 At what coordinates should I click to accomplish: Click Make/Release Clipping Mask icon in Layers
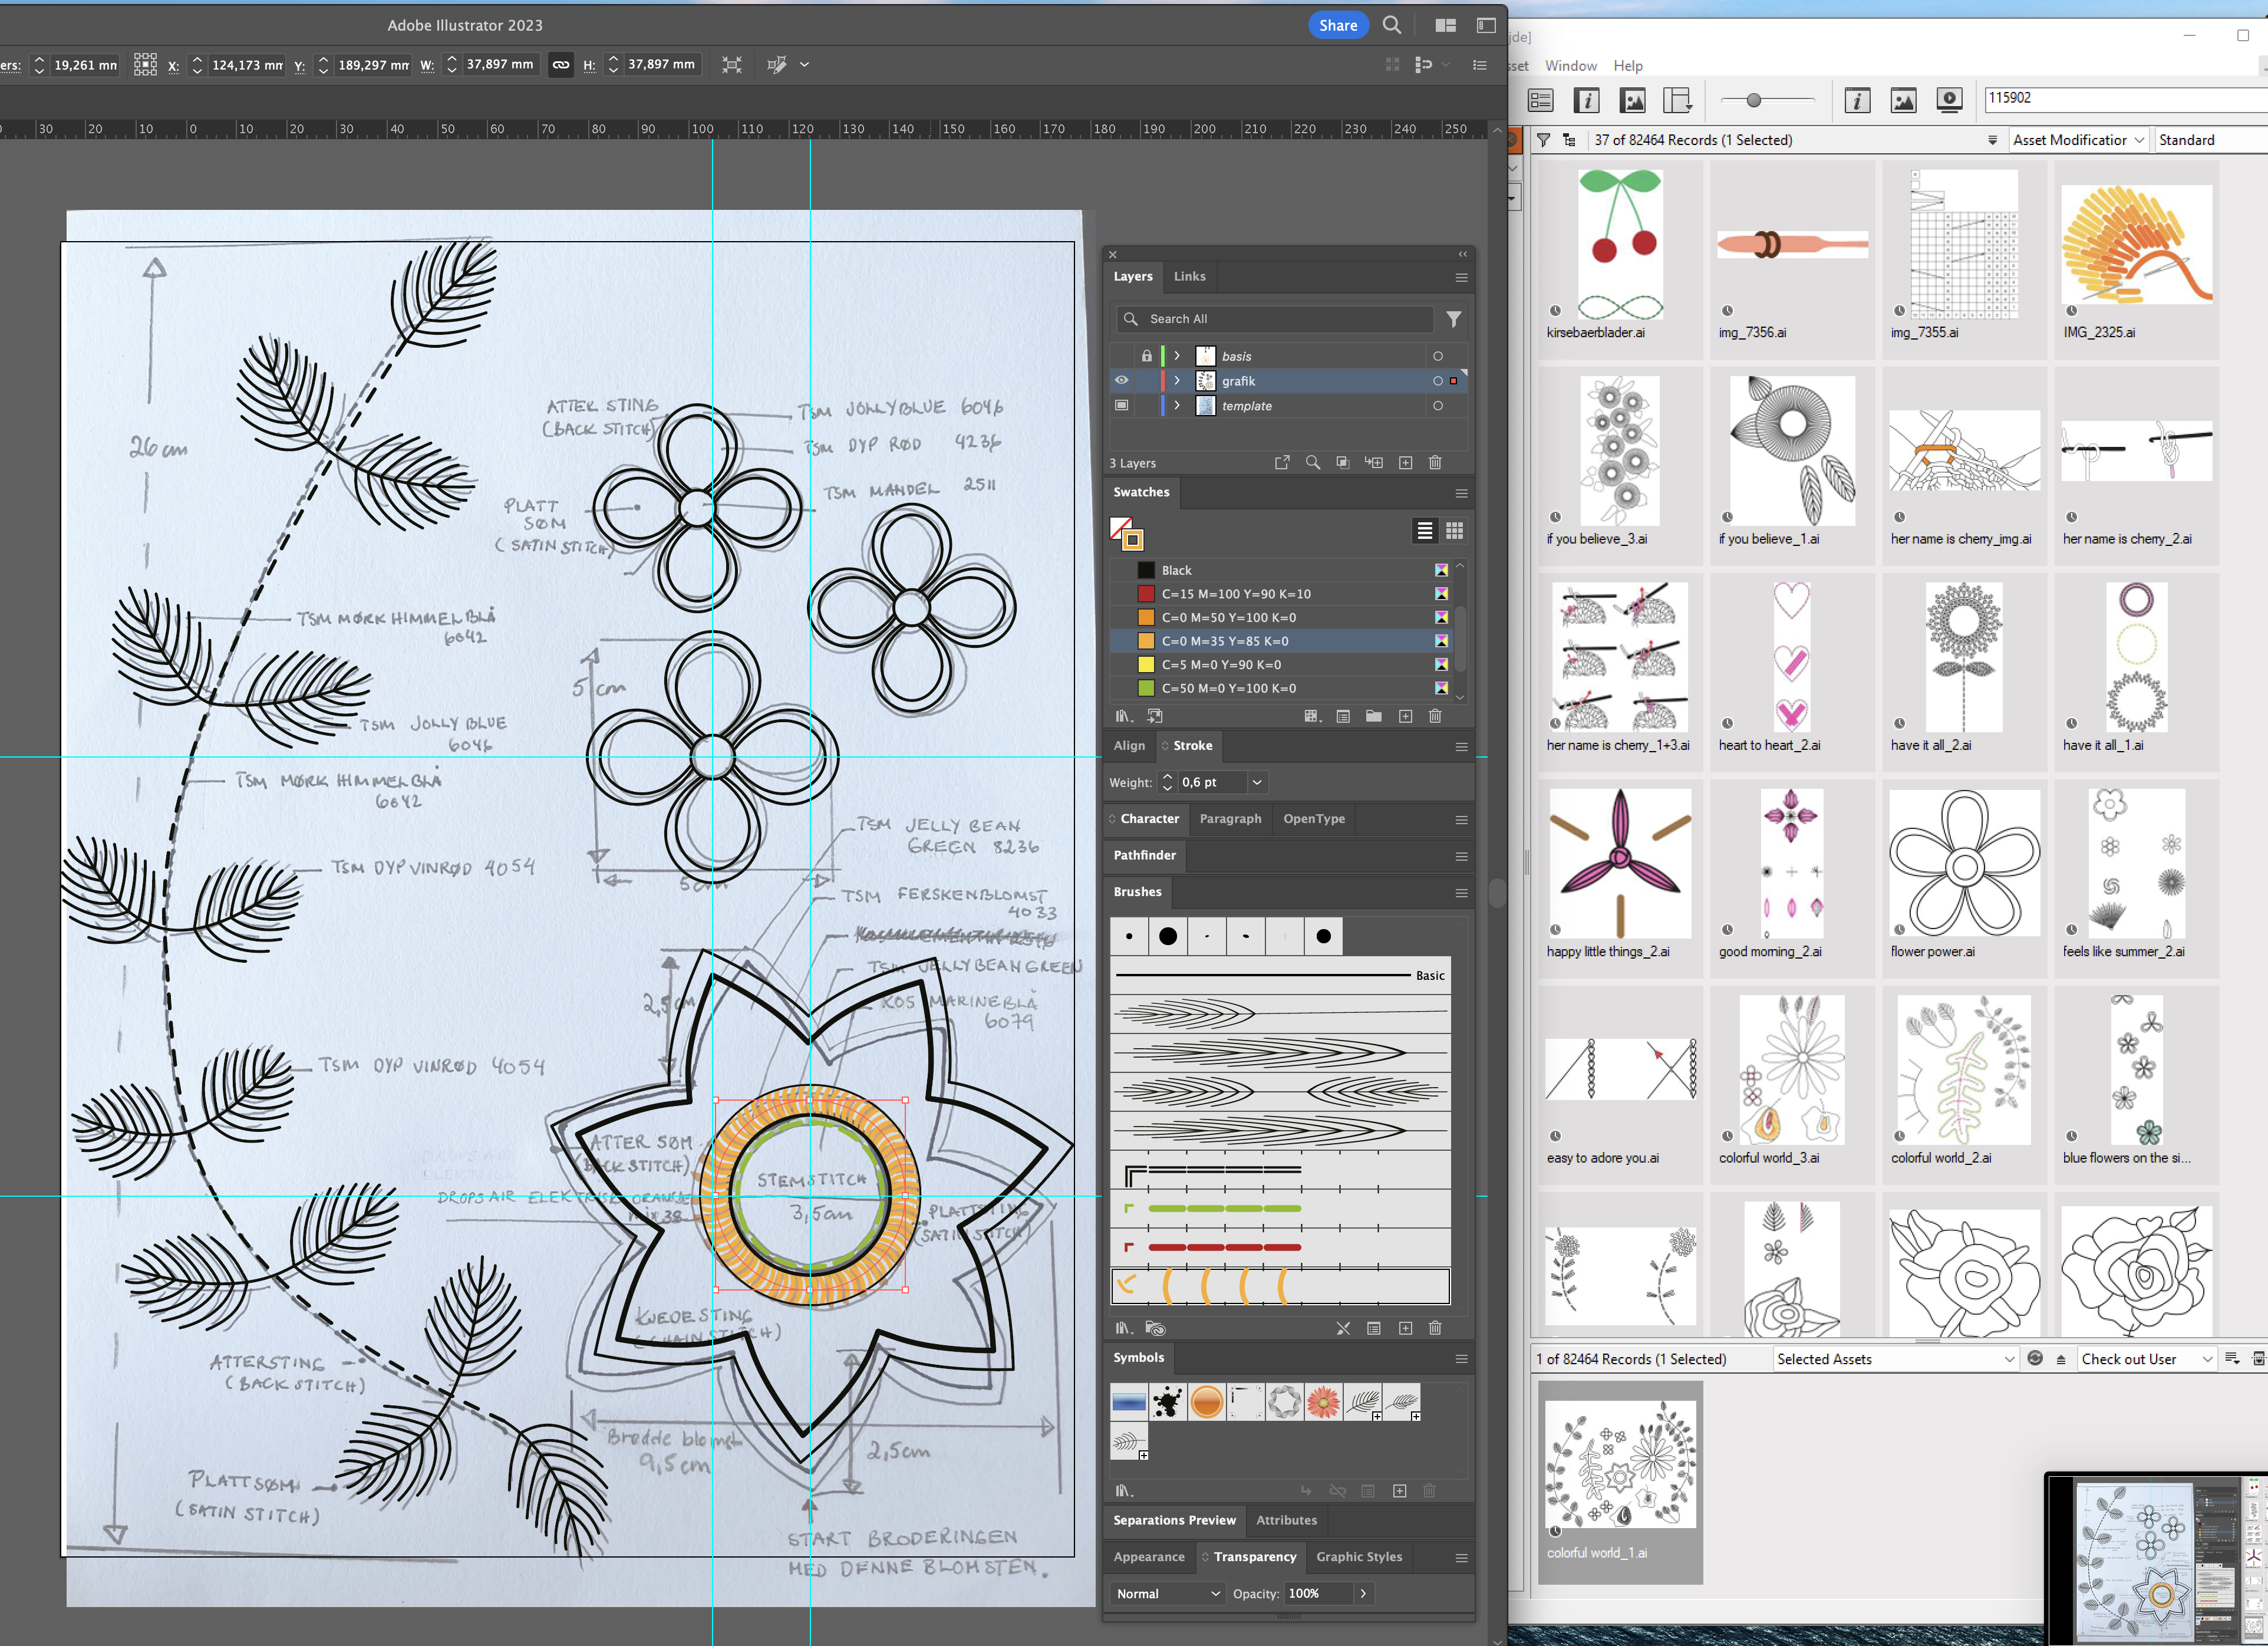point(1343,463)
